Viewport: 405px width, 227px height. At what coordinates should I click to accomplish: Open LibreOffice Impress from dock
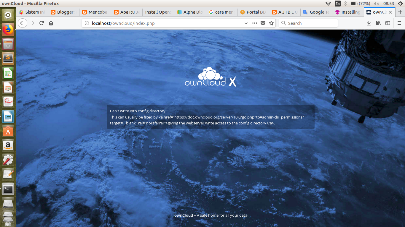click(x=8, y=87)
